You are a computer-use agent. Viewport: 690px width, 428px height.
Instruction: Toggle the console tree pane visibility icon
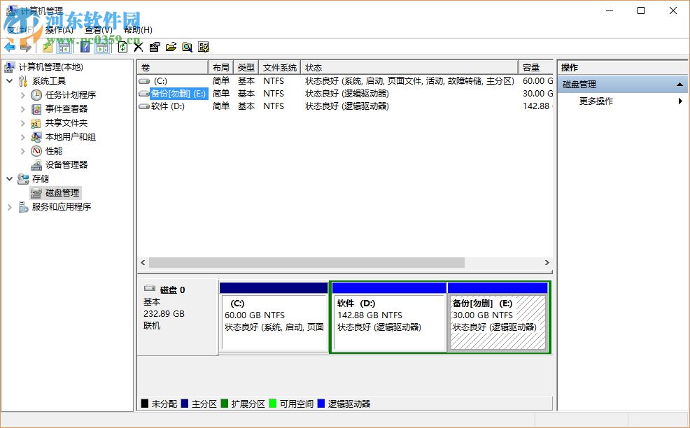64,47
